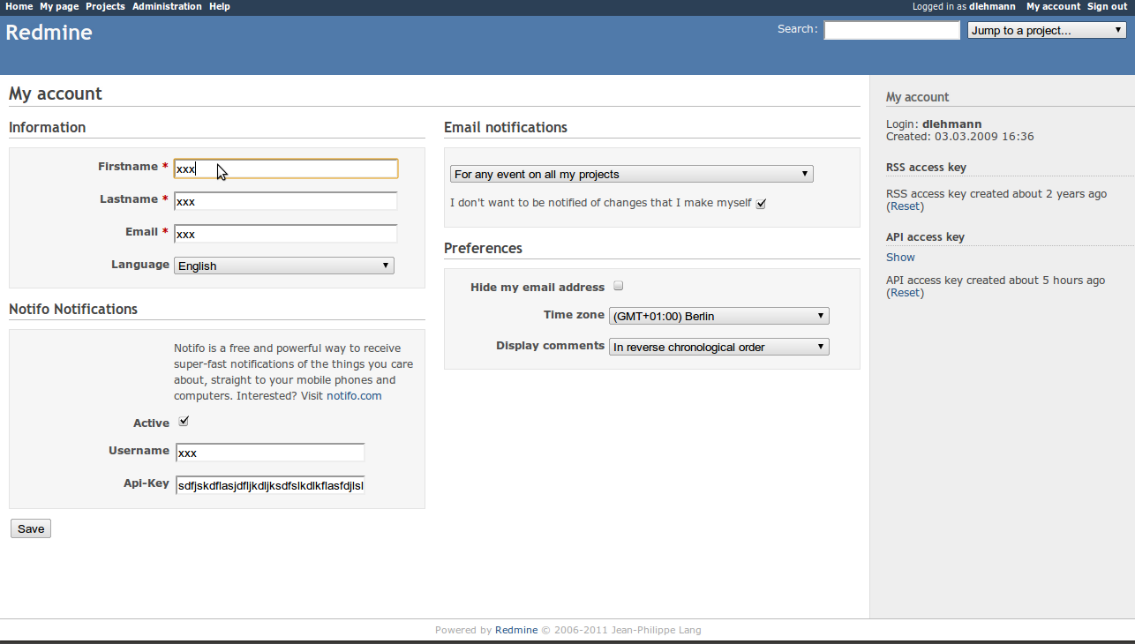
Task: Reset the RSS access key
Action: (905, 206)
